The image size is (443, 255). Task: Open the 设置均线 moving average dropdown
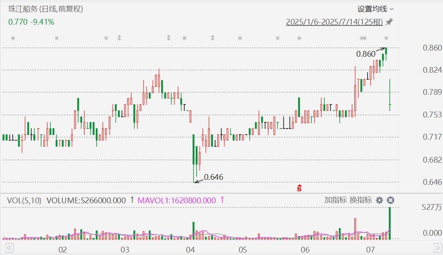(375, 9)
